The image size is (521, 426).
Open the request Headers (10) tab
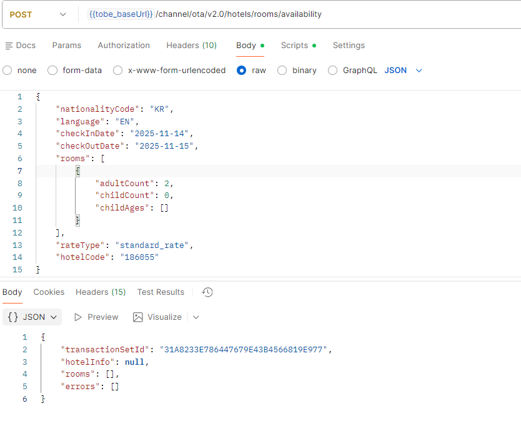coord(191,46)
